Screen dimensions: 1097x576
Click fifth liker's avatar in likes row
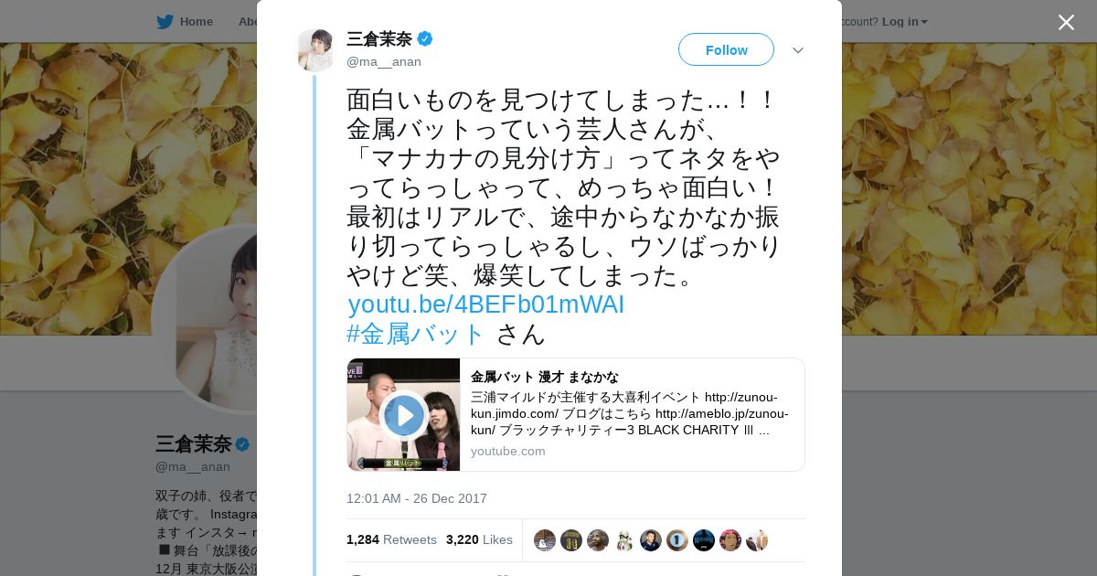[x=651, y=539]
